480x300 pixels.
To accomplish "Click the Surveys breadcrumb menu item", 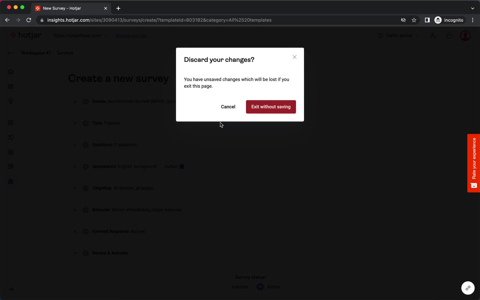I will (x=65, y=52).
